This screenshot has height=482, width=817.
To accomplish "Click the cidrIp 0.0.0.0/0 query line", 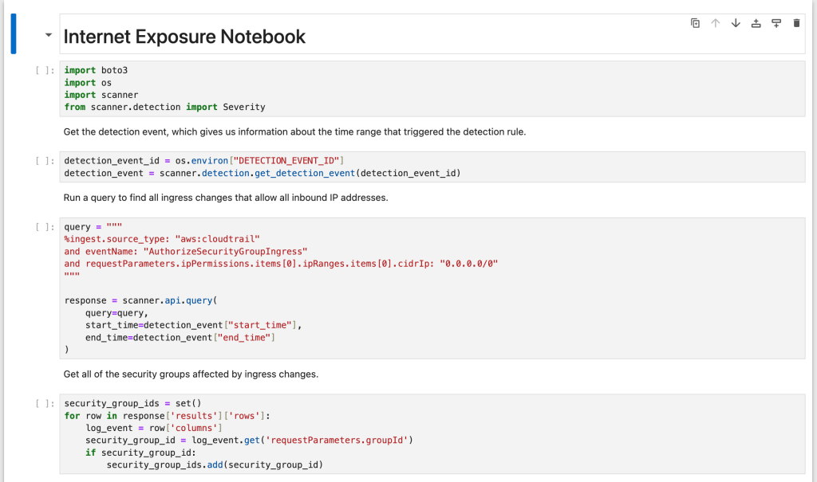I will tap(281, 264).
